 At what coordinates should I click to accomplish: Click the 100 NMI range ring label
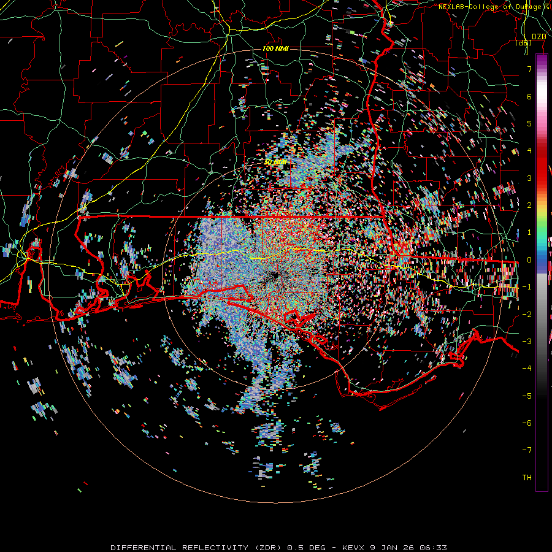275,48
